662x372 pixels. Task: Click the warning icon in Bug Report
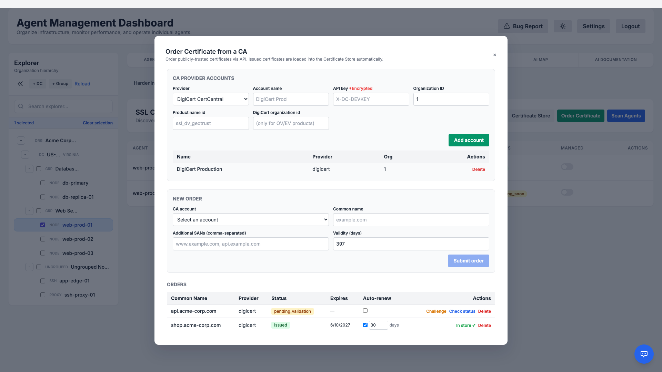(506, 26)
